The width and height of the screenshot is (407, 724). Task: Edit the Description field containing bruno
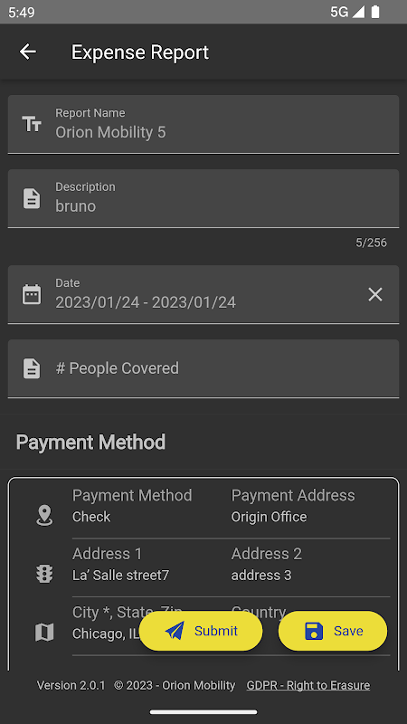203,198
